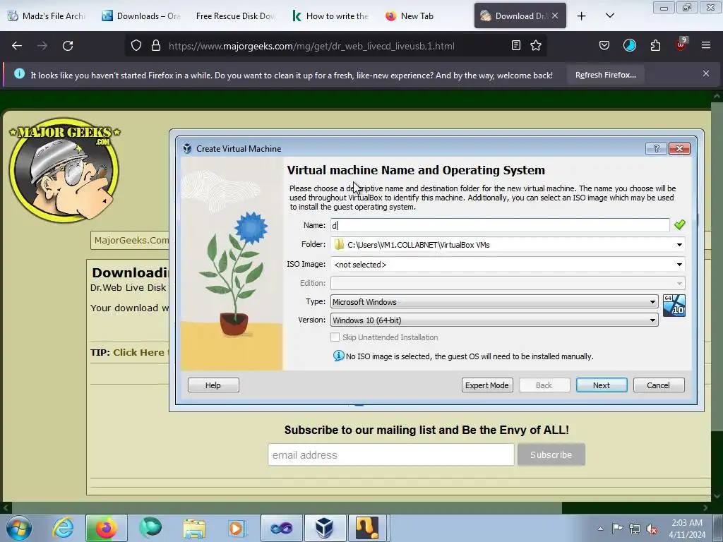Close the Download Dr.Web tab

click(555, 16)
